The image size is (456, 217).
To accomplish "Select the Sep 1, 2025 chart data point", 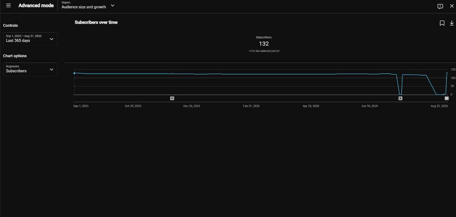I will coord(74,73).
